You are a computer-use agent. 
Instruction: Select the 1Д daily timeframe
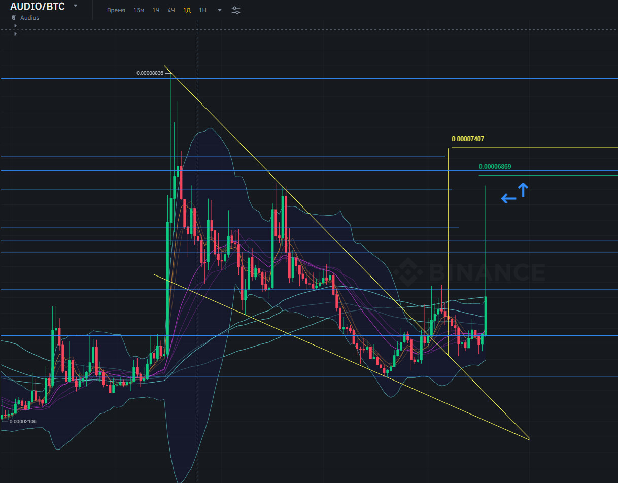coord(187,10)
